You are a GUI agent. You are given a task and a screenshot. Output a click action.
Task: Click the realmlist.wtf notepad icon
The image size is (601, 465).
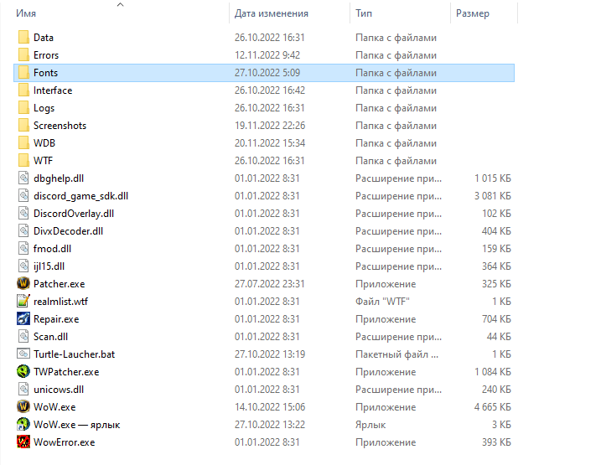pyautogui.click(x=23, y=301)
